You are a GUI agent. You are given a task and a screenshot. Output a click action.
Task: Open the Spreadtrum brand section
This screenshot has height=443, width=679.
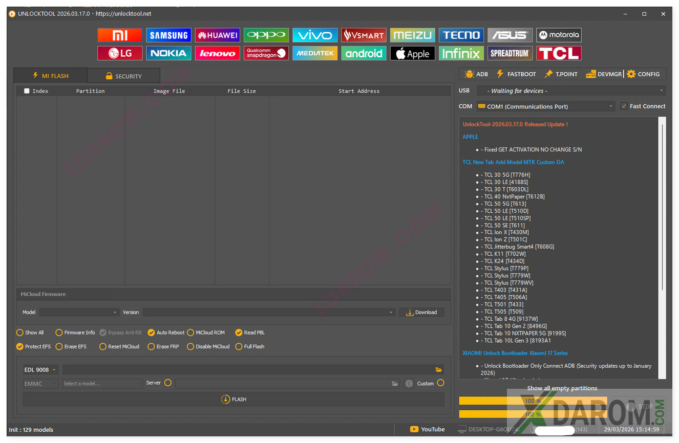click(x=510, y=53)
